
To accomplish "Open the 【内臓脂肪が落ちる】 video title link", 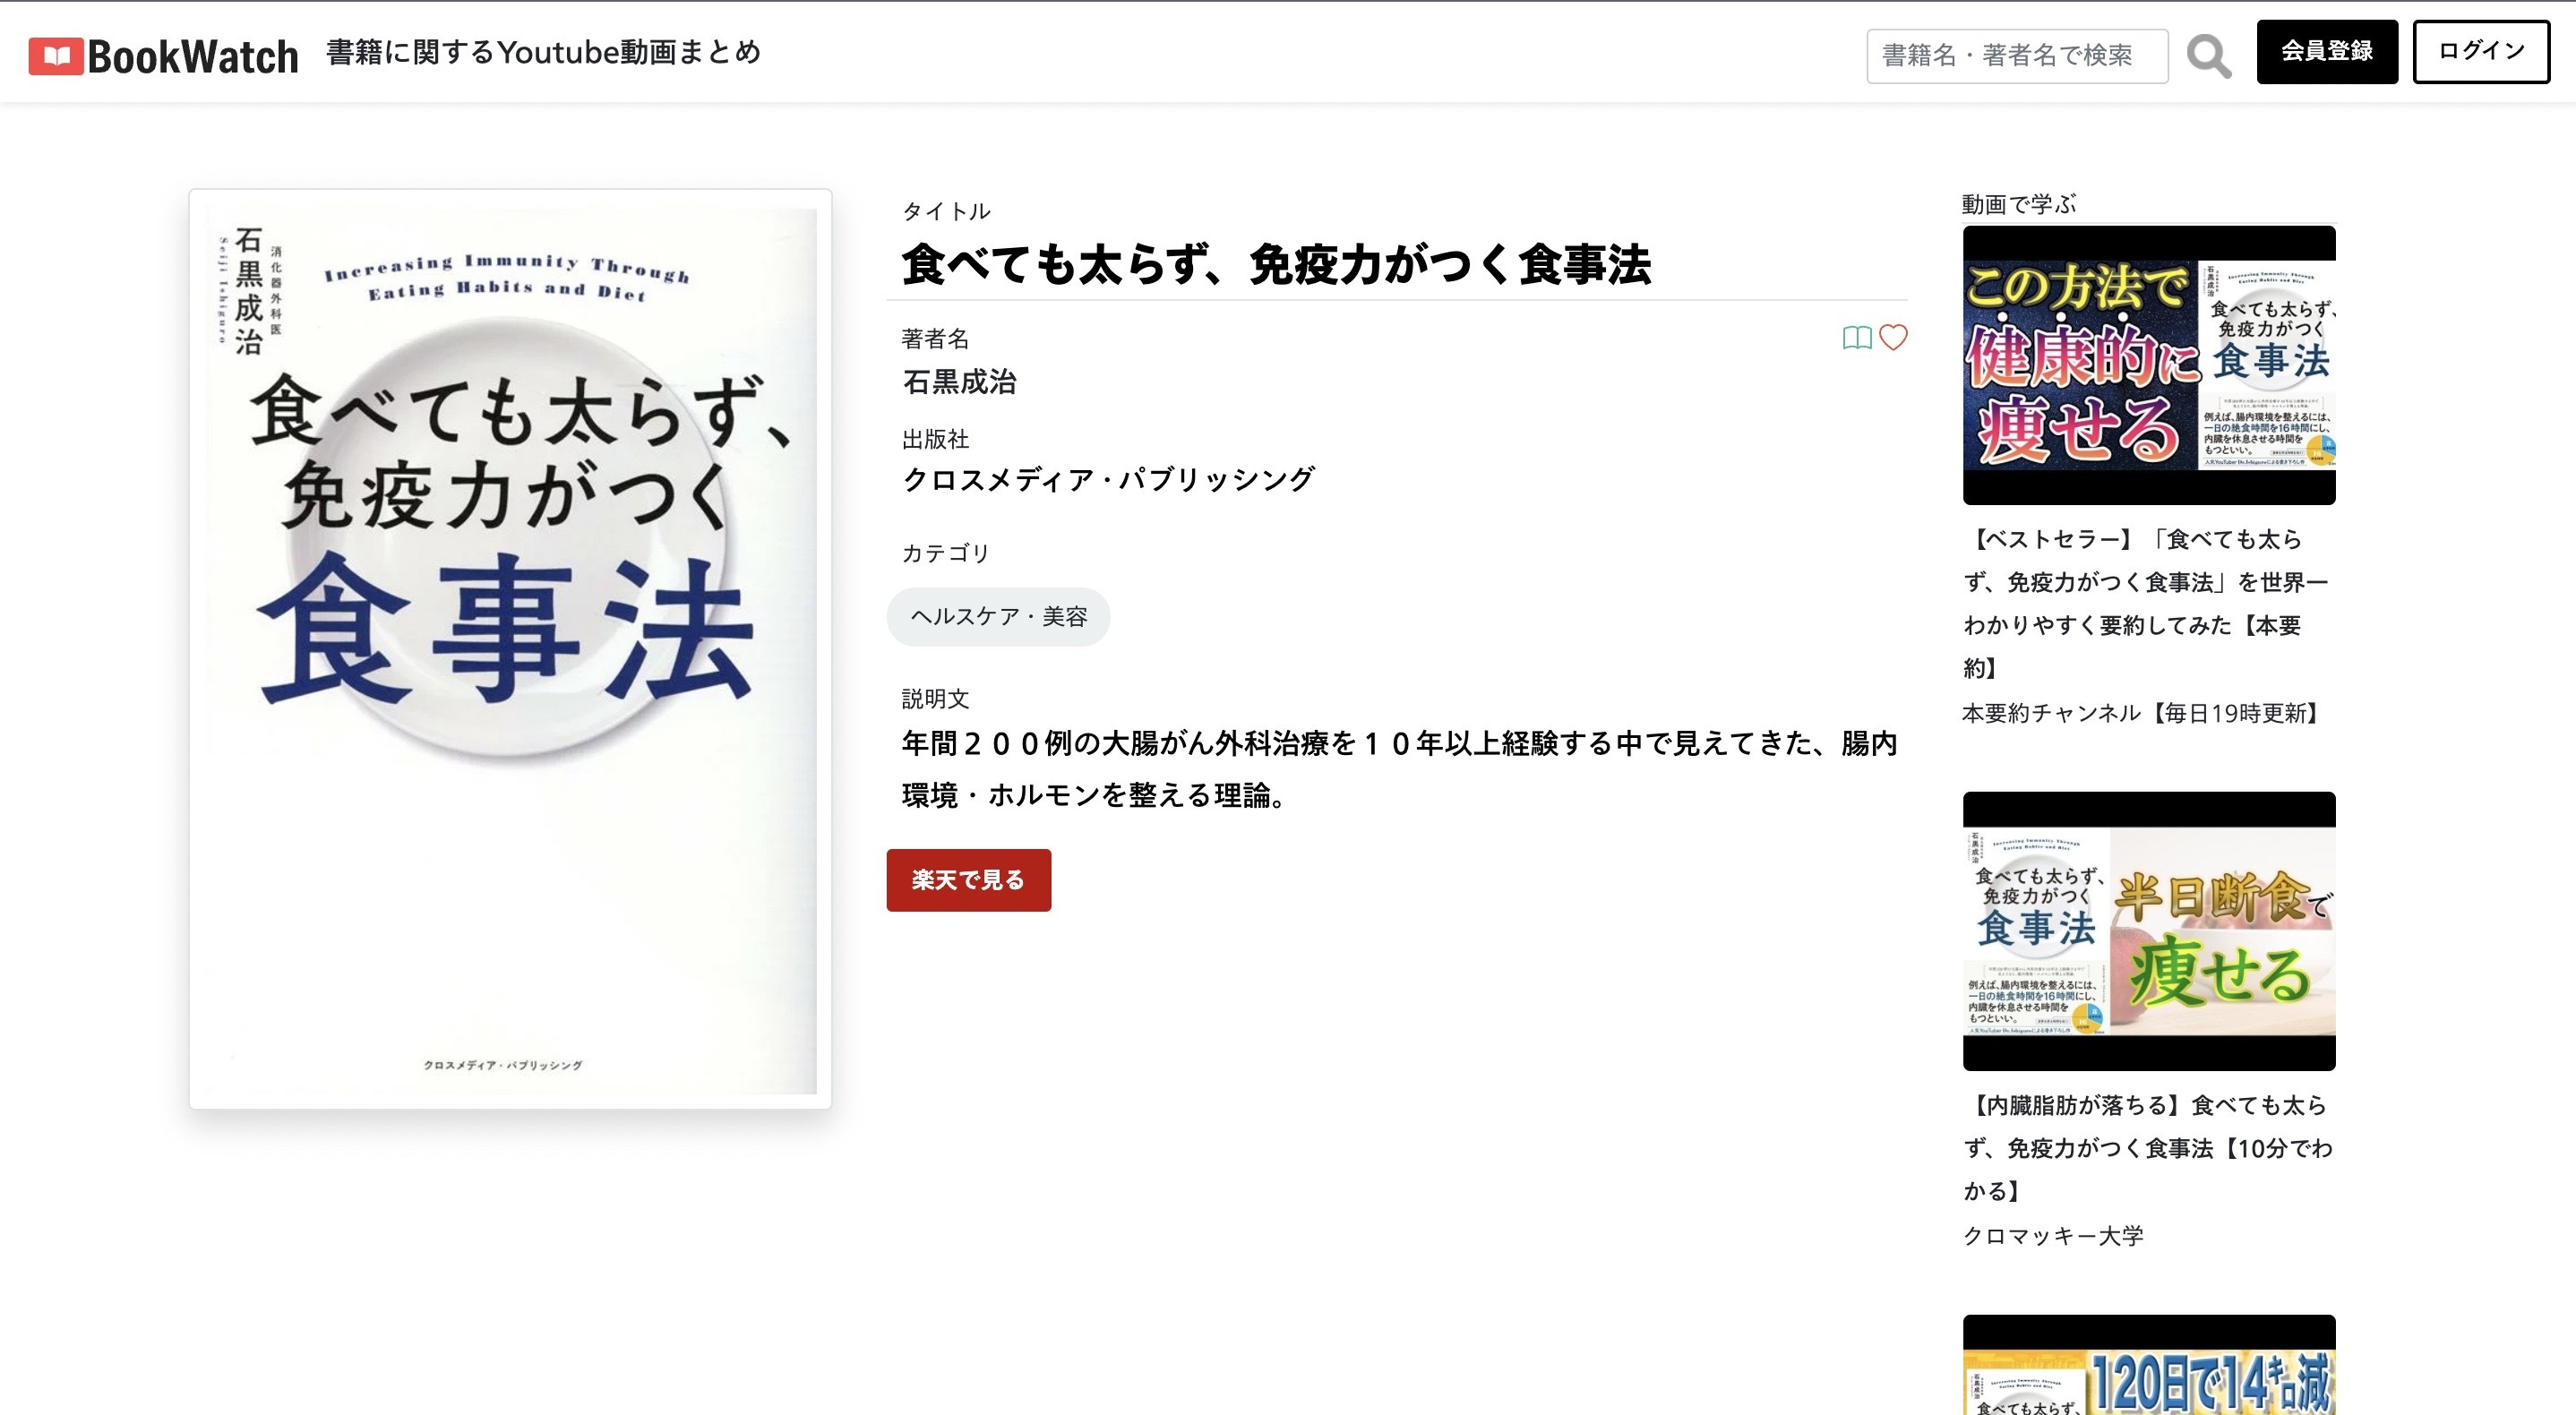I will click(x=2148, y=1148).
